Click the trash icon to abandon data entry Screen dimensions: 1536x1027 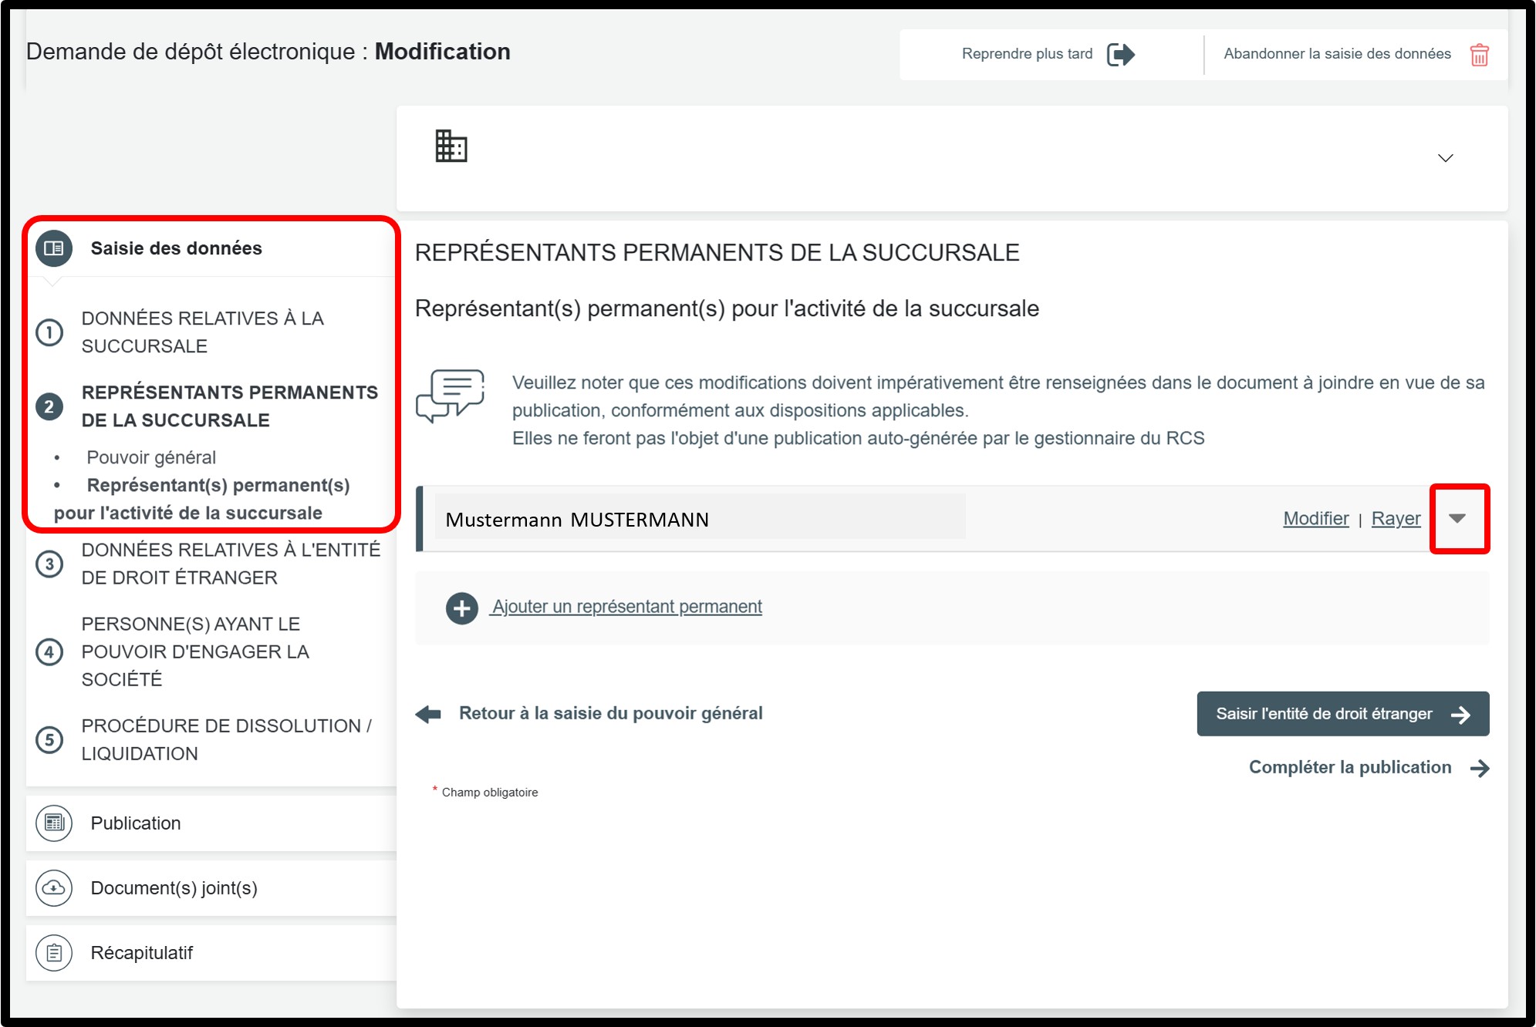tap(1478, 55)
